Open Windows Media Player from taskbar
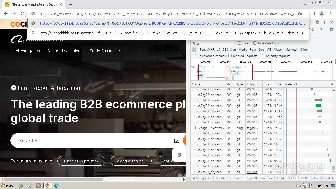 (x=39, y=186)
